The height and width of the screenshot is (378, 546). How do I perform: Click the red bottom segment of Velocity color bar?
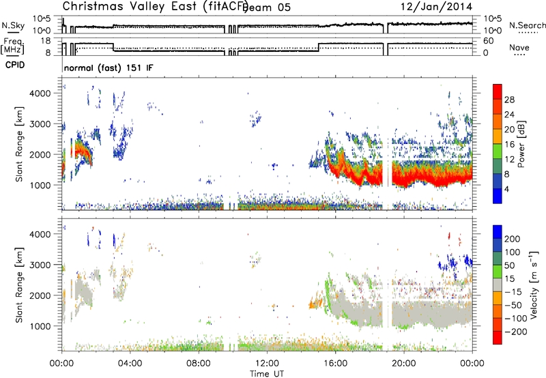click(498, 338)
